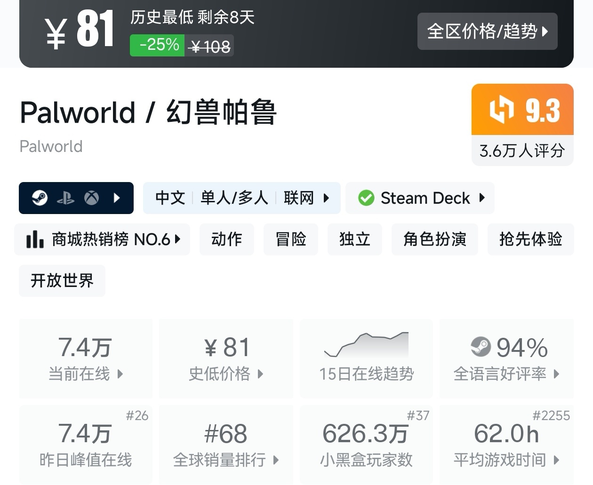Click the Steam icon beside 94%

[481, 347]
